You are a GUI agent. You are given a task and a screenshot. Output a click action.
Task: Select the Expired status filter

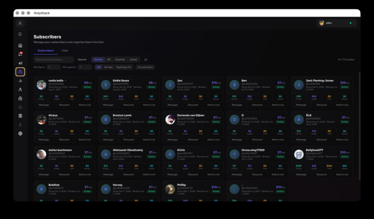tap(120, 60)
